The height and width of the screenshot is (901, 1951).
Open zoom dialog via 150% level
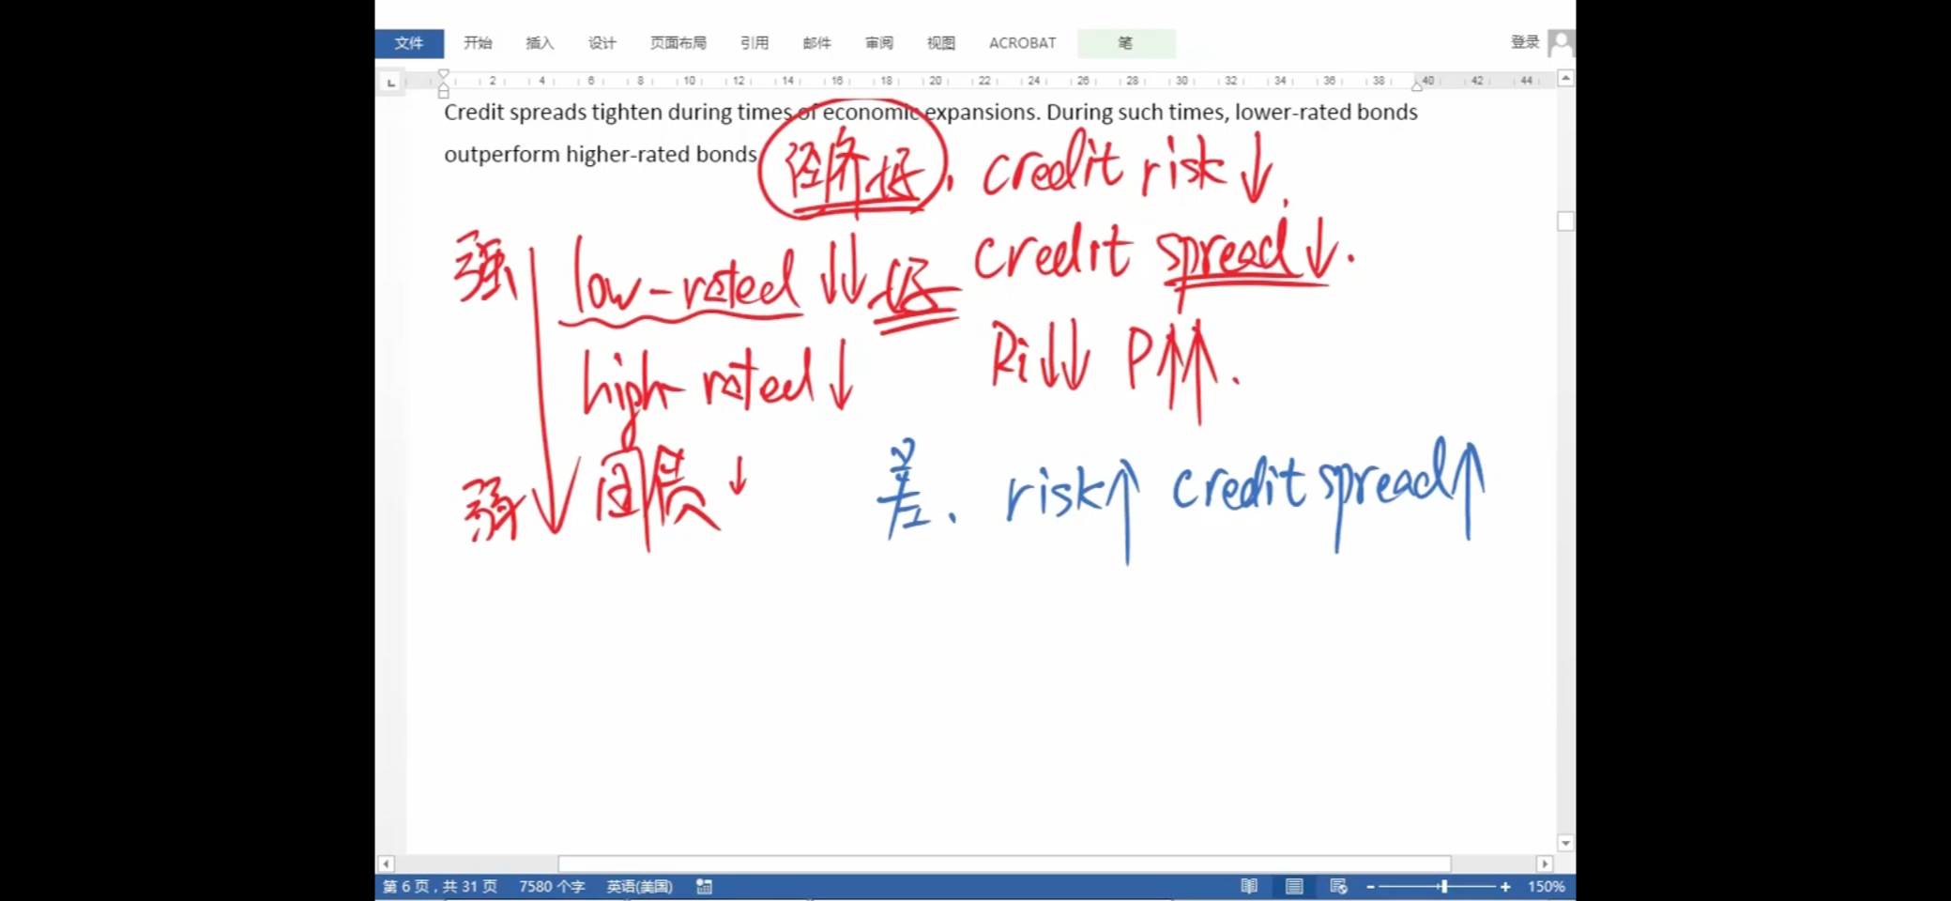tap(1546, 887)
